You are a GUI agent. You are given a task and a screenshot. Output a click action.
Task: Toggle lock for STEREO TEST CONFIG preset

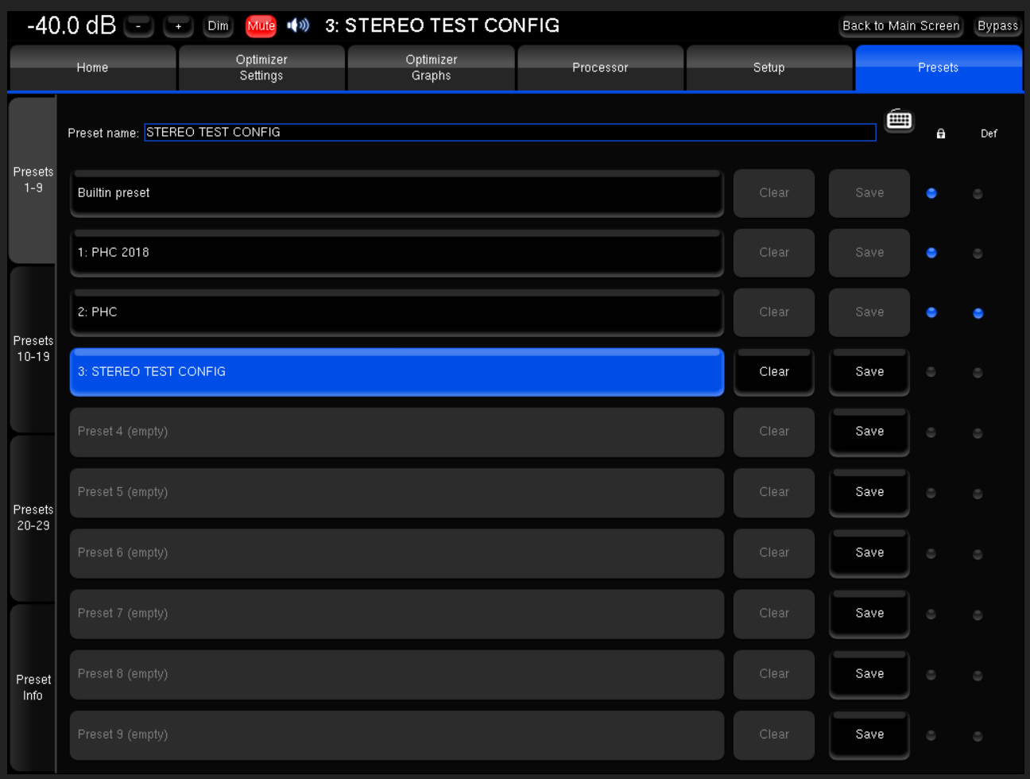(x=931, y=372)
